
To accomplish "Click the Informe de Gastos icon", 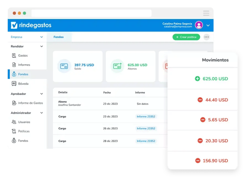I will tap(14, 103).
